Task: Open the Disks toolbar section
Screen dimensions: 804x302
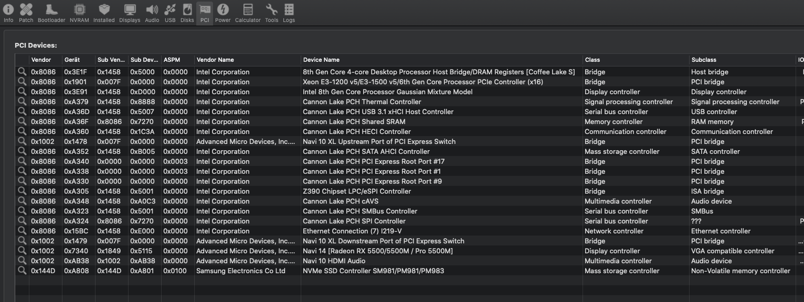Action: coord(187,13)
